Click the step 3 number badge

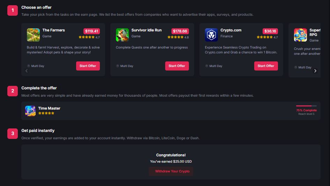click(13, 134)
